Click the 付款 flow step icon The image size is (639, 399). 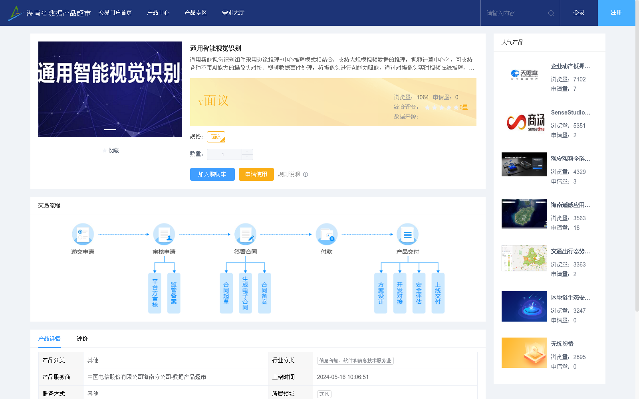coord(327,234)
